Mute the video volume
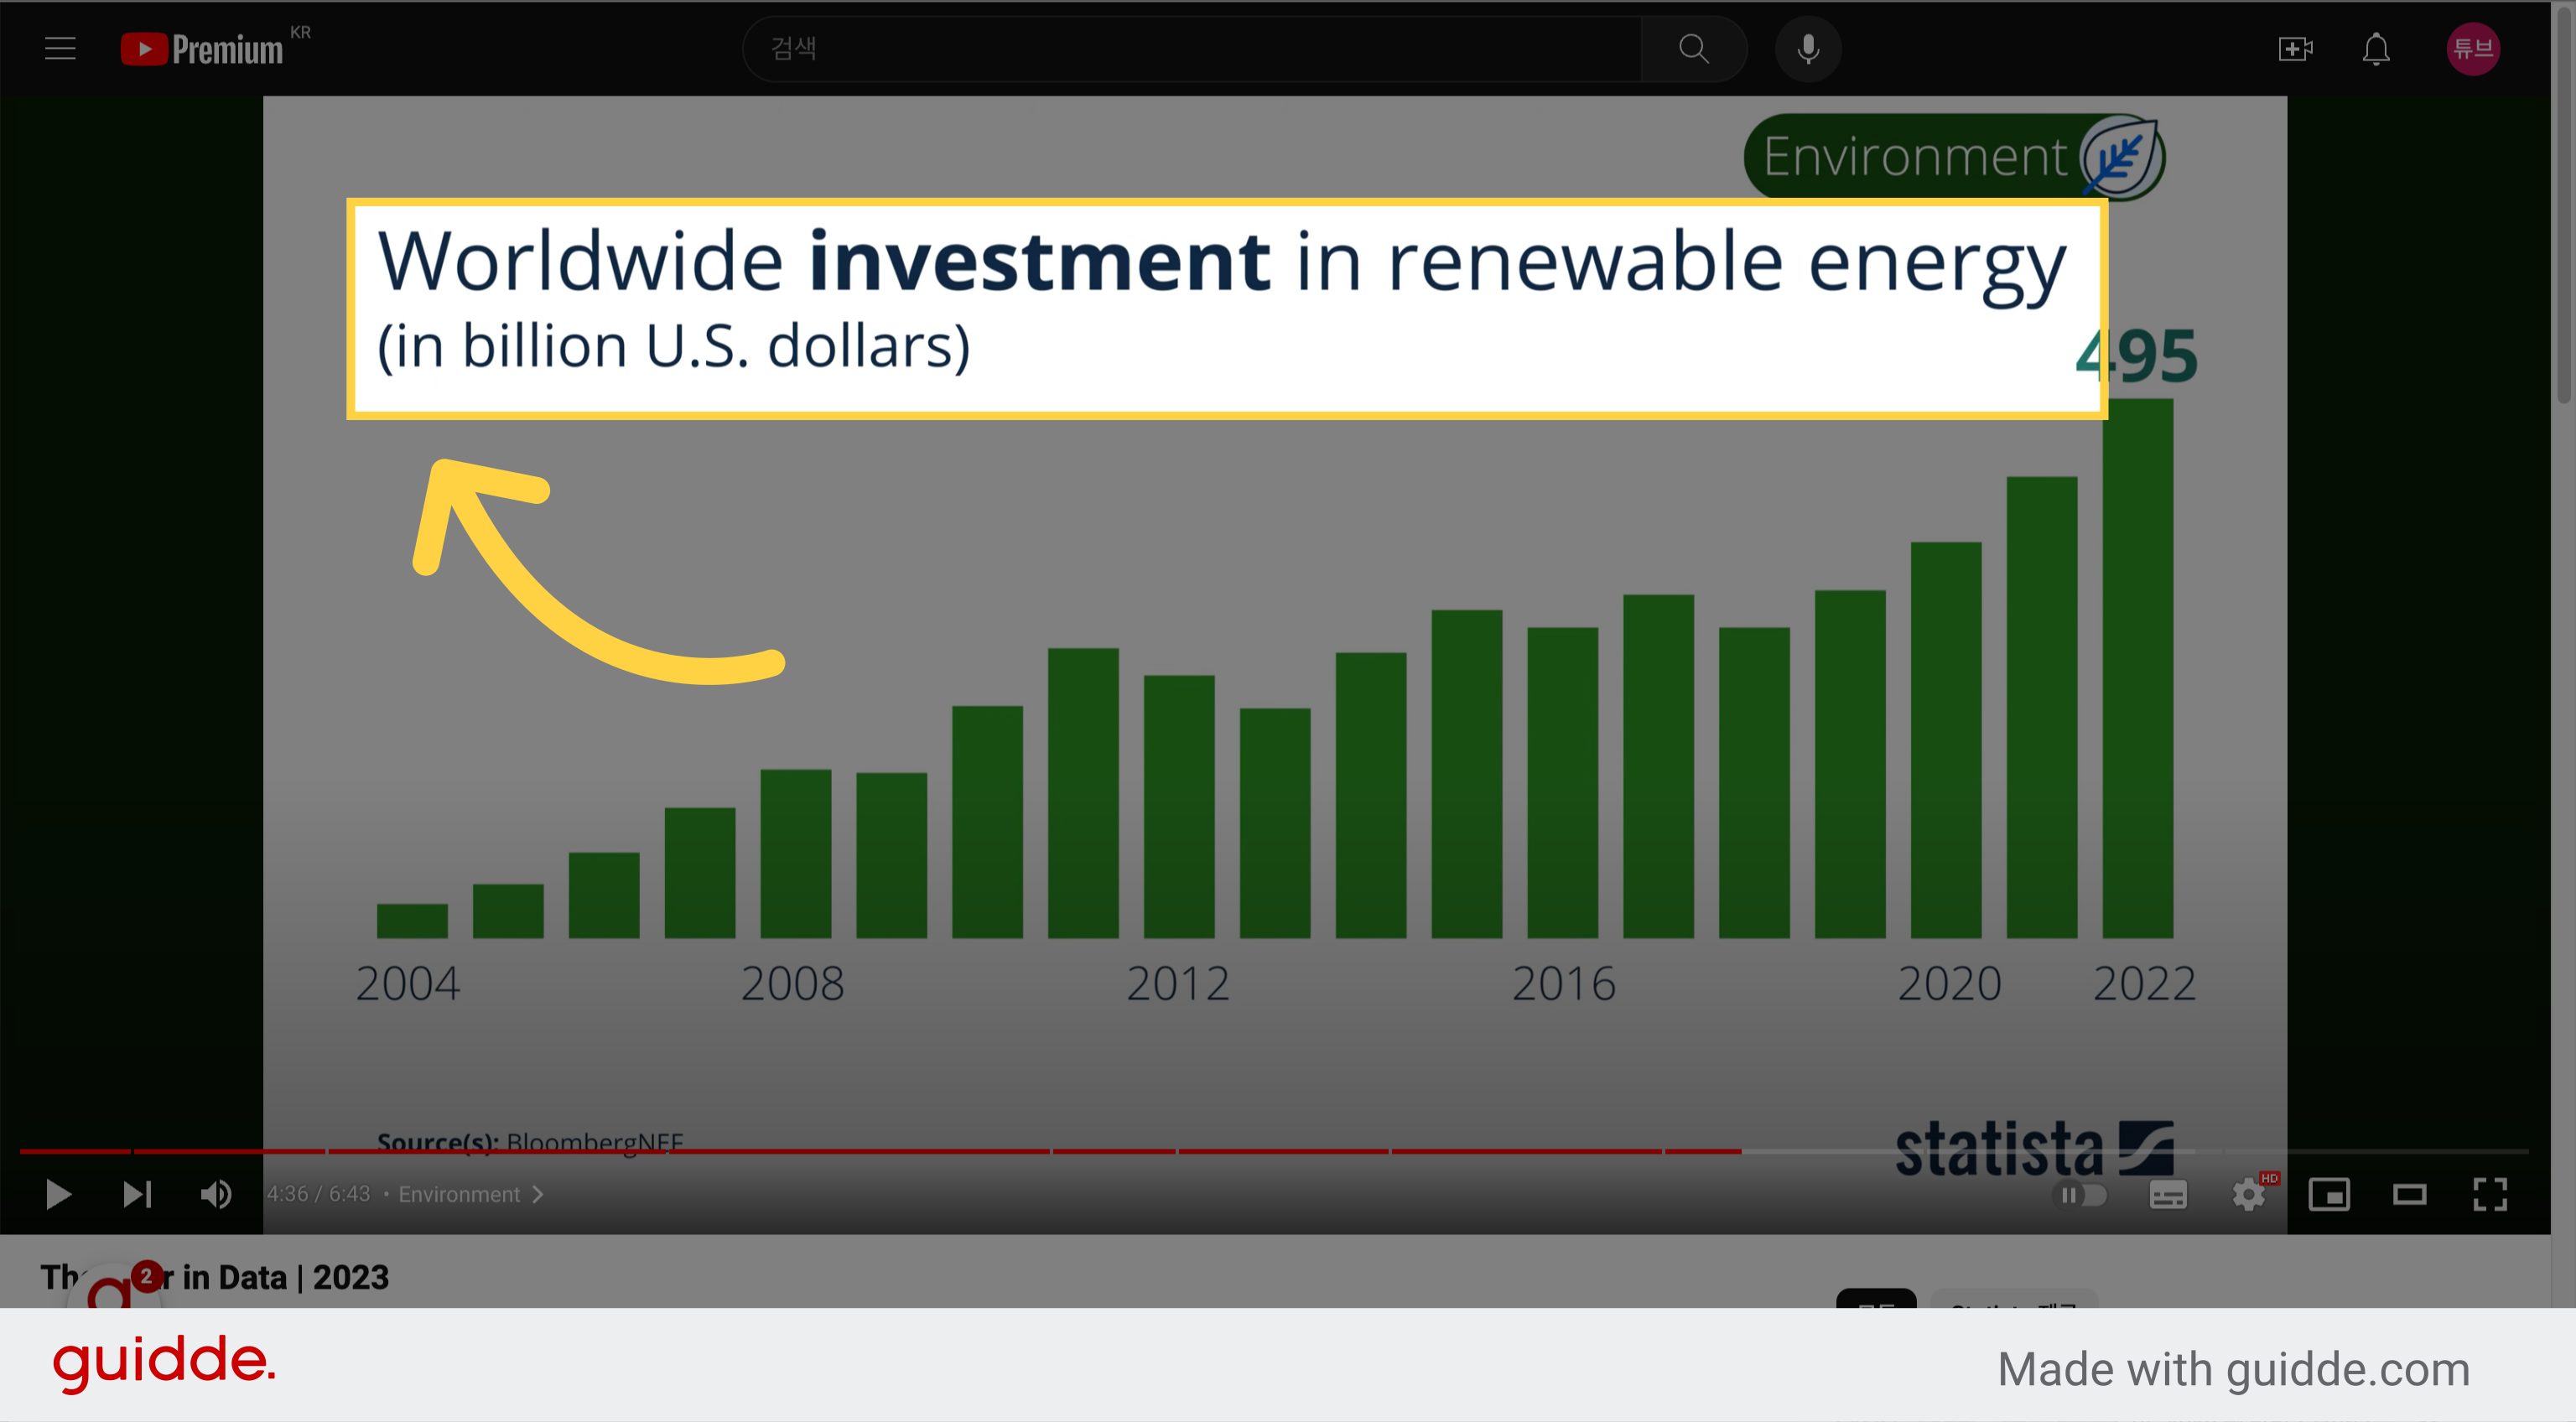2576x1422 pixels. pyautogui.click(x=216, y=1194)
